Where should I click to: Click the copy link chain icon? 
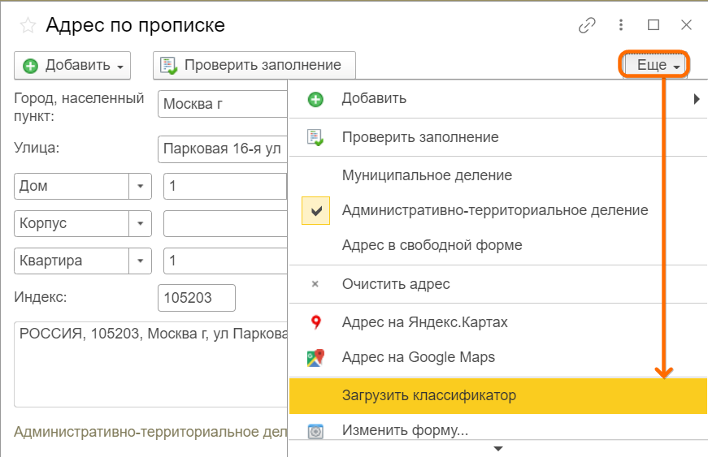click(587, 25)
